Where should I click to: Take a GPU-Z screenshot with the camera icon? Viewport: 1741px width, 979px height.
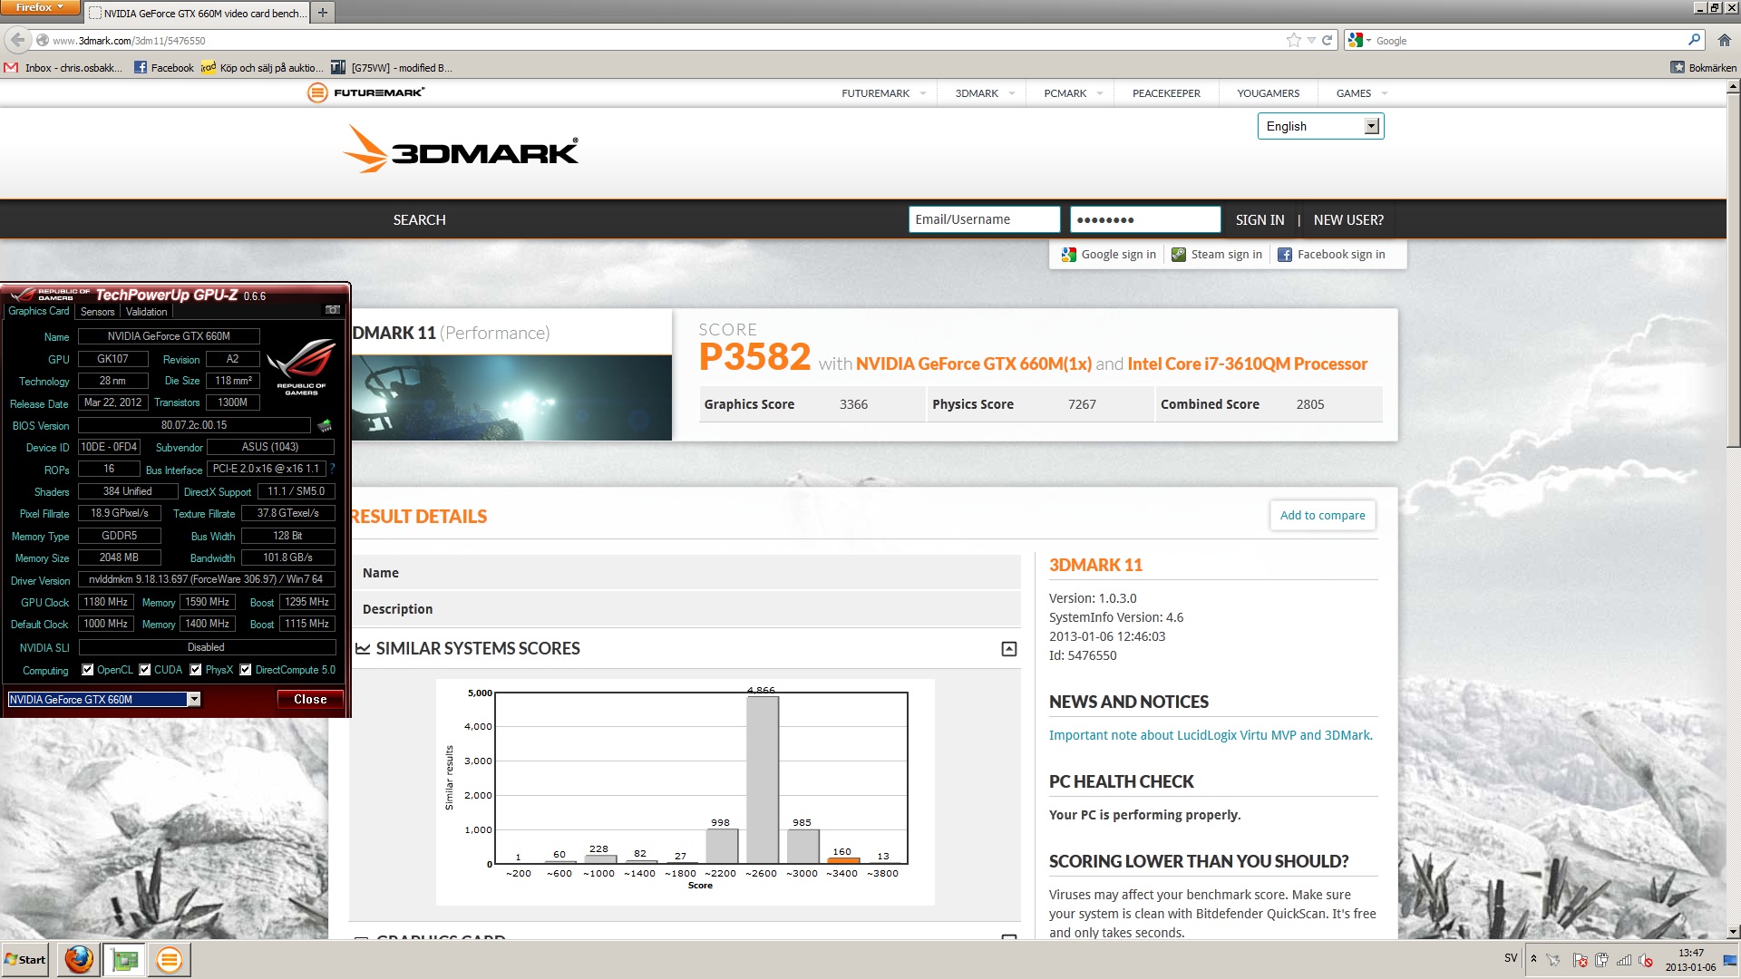(x=333, y=310)
